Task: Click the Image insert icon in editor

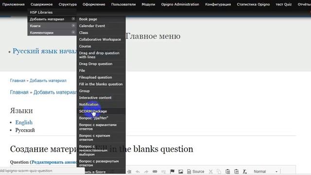Action: [180, 172]
